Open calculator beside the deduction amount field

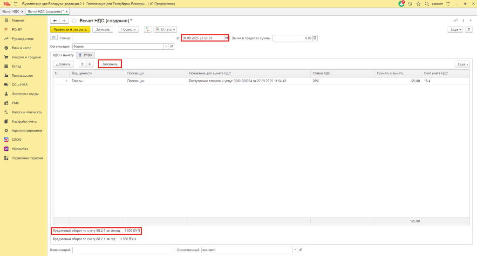click(x=315, y=38)
